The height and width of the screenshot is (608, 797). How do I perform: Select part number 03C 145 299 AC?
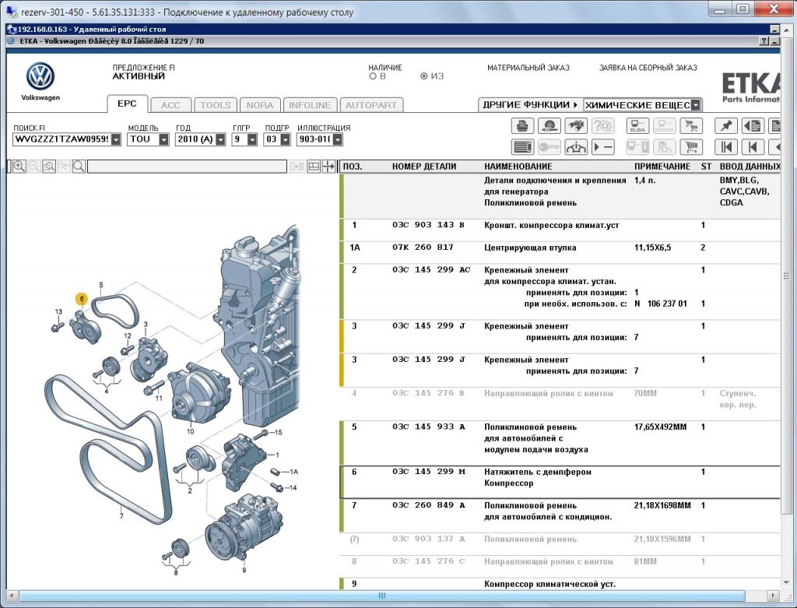[x=431, y=269]
